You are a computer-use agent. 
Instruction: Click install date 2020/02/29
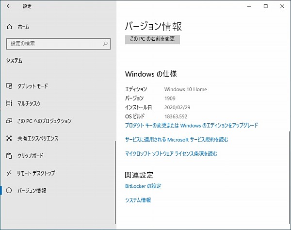click(177, 107)
